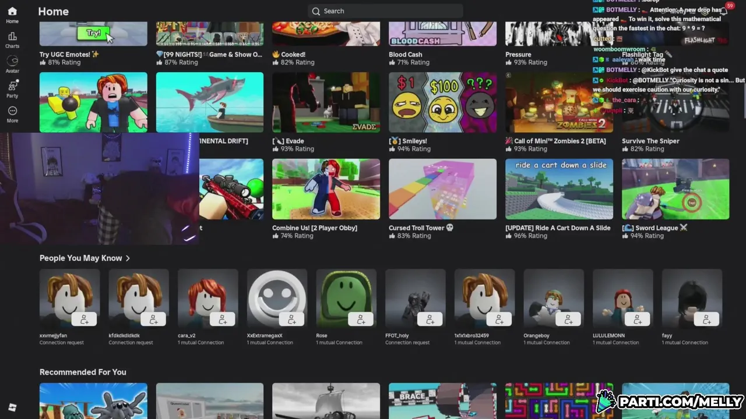Open the Windows Start button
The height and width of the screenshot is (419, 746).
12,407
